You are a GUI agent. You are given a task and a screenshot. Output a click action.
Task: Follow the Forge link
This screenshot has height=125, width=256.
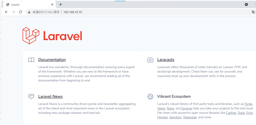point(249,104)
